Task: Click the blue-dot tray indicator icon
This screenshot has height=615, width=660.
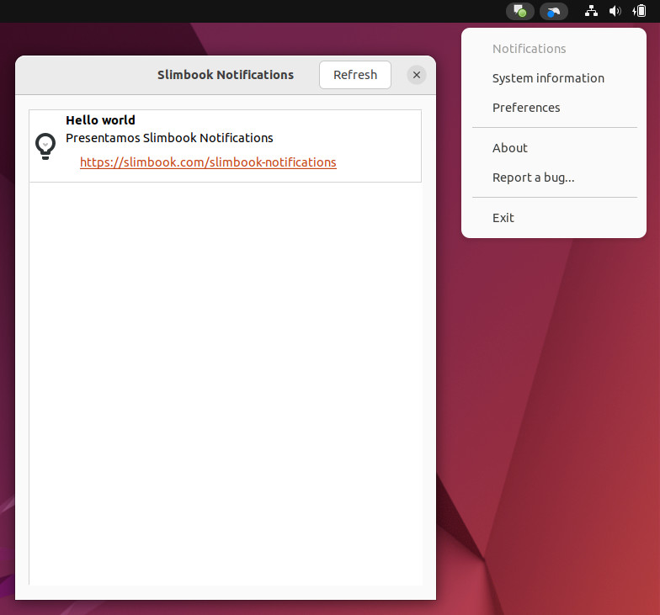Action: coord(553,12)
